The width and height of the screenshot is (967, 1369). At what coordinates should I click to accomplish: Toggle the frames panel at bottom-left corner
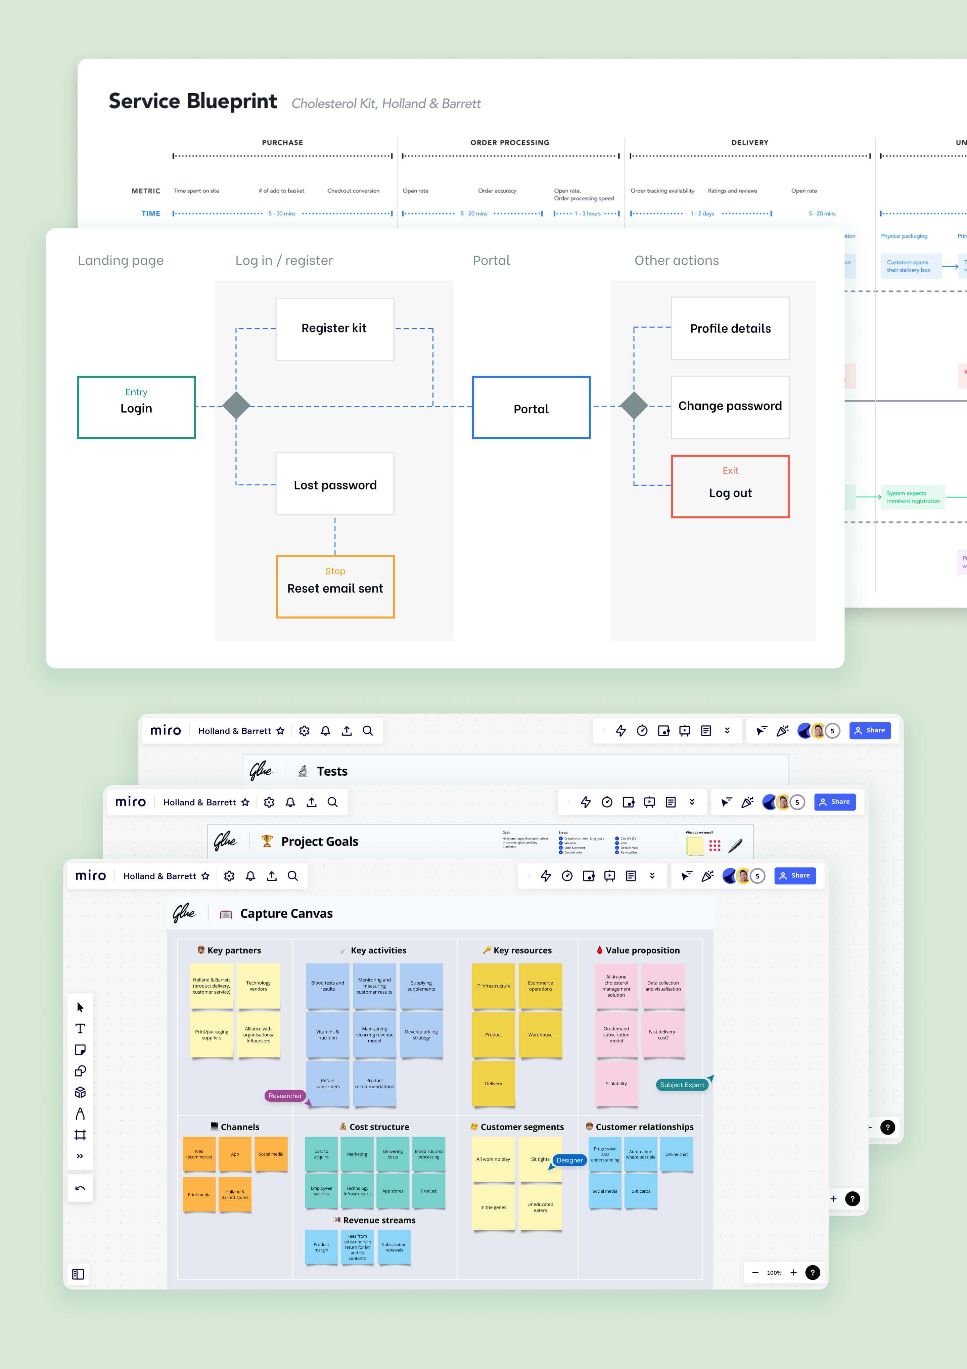78,1274
